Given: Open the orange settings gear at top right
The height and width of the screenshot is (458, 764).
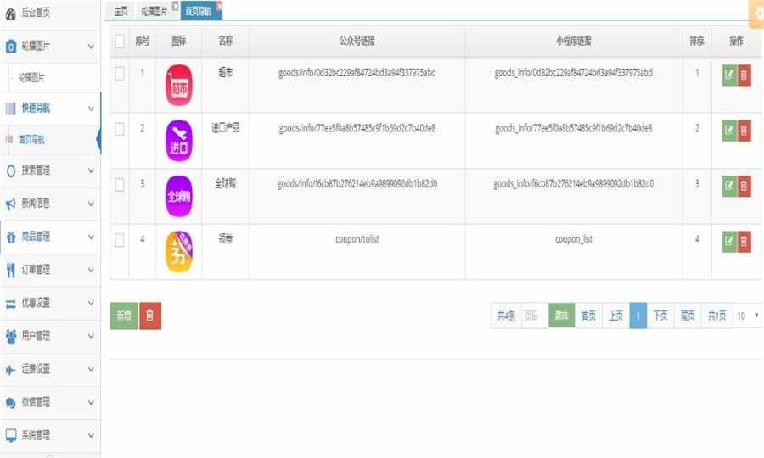Looking at the screenshot, I should click(757, 14).
